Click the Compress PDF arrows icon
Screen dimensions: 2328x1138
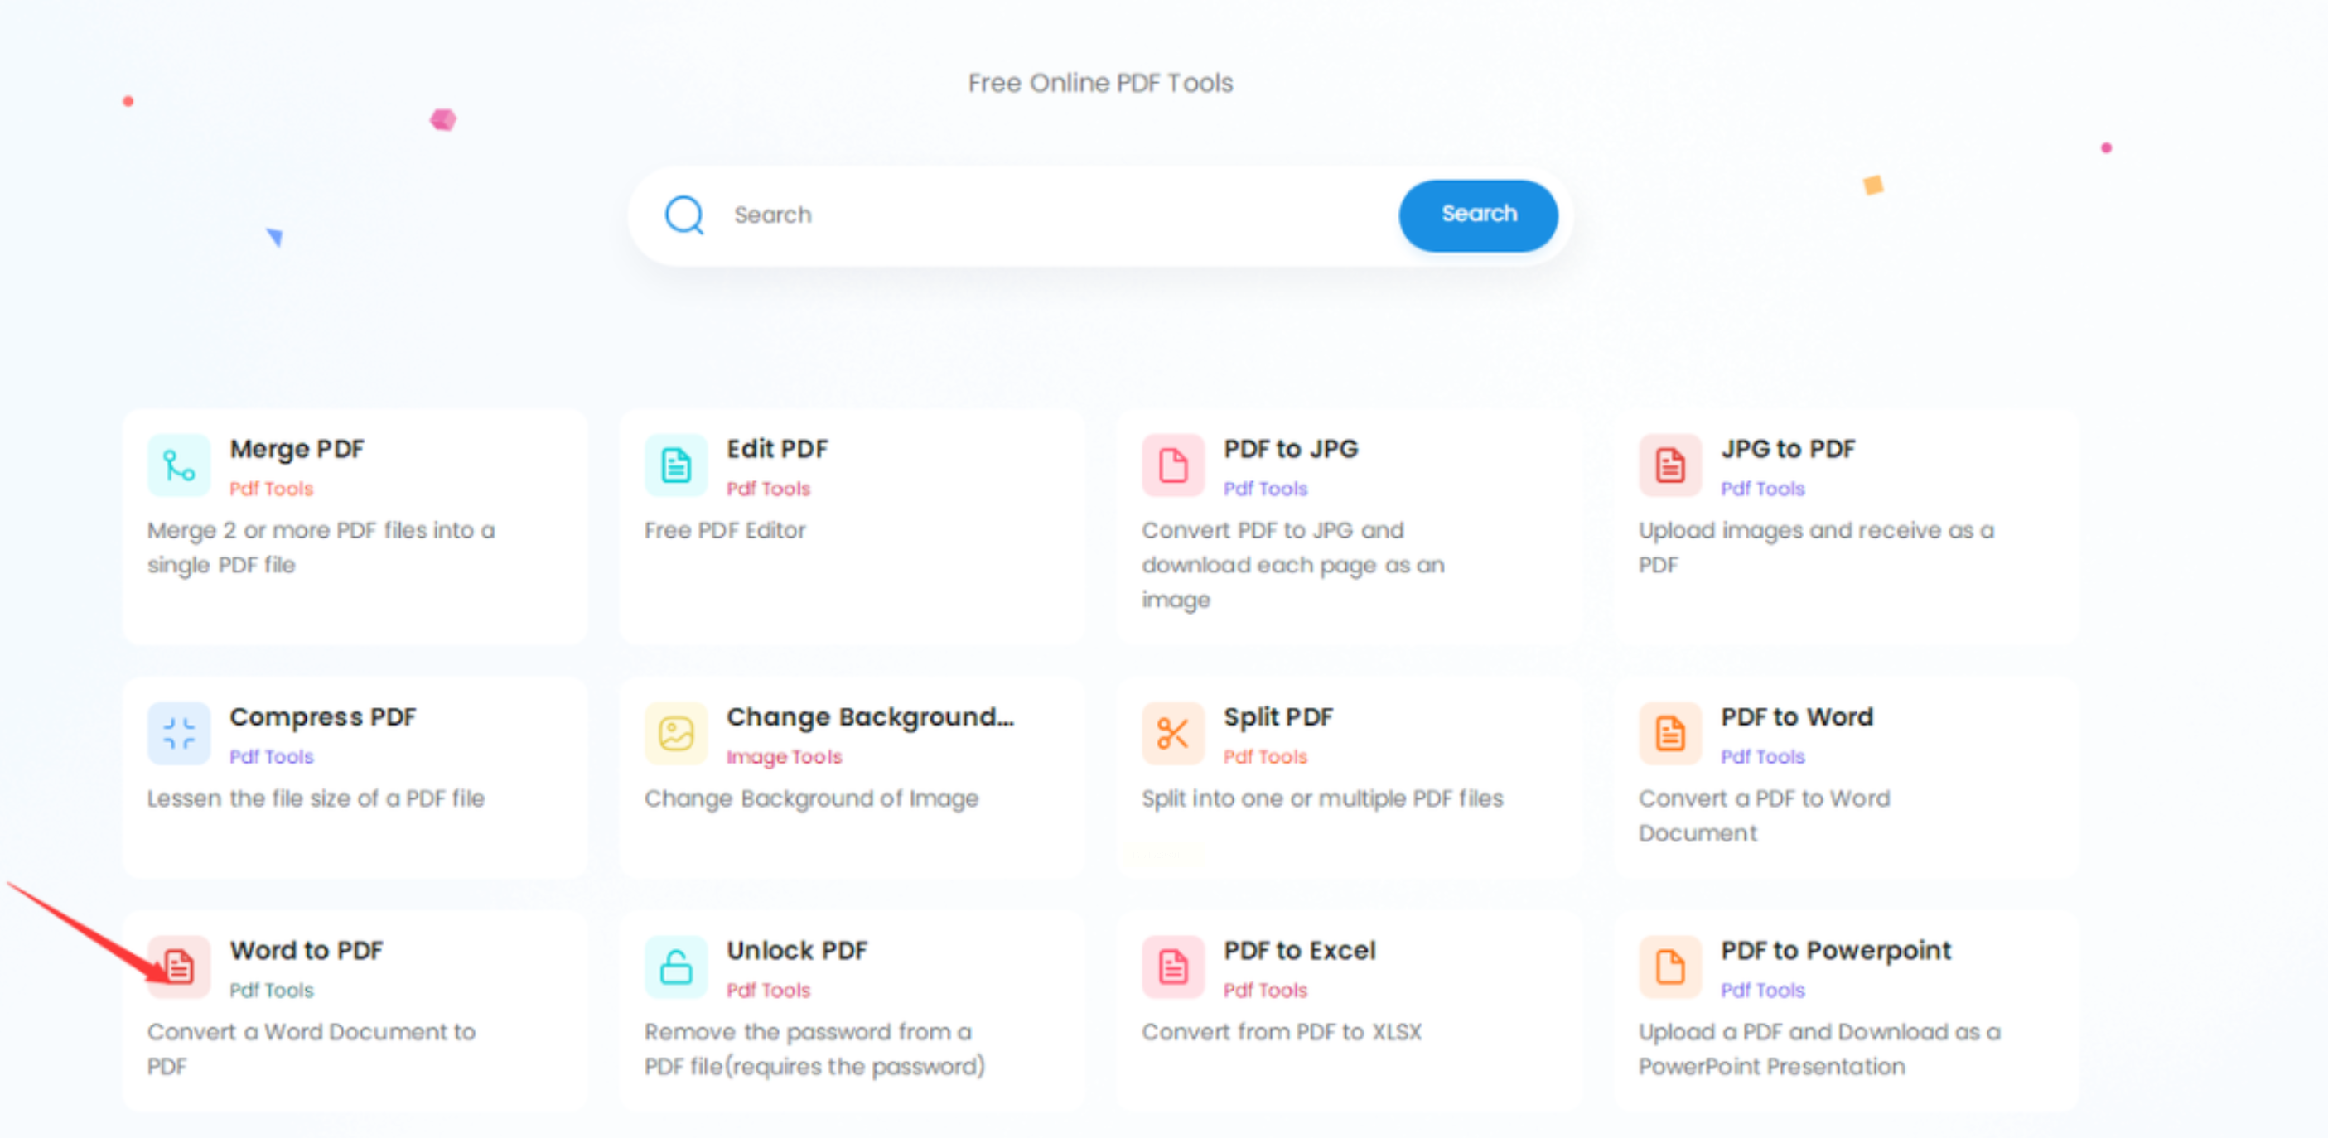point(178,733)
